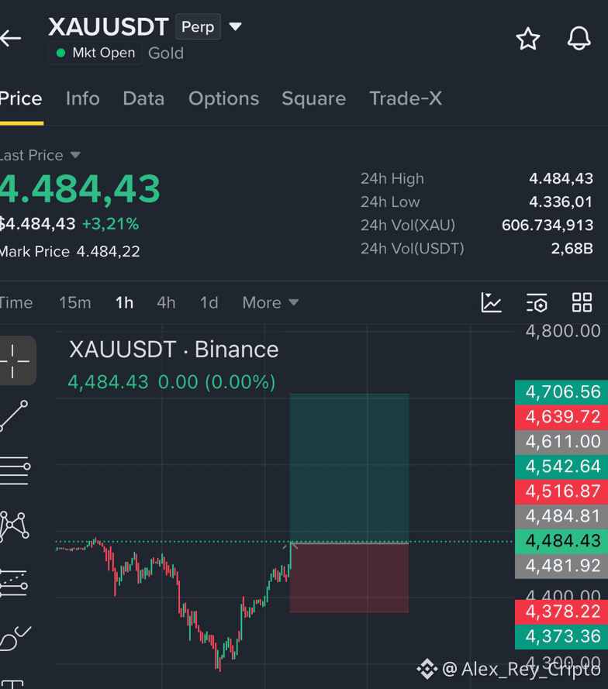This screenshot has height=689, width=608.
Task: Open the grid layout icon
Action: [x=582, y=302]
